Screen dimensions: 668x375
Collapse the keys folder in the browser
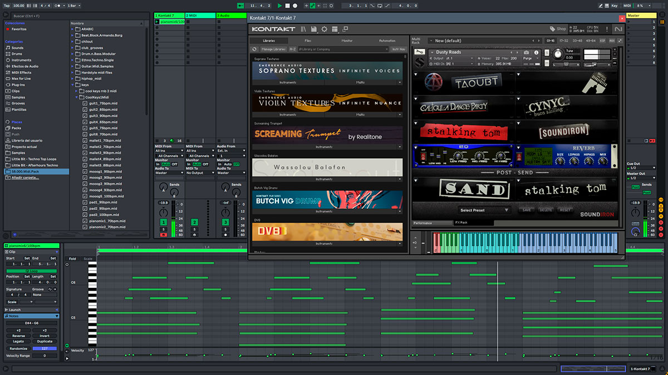[73, 84]
